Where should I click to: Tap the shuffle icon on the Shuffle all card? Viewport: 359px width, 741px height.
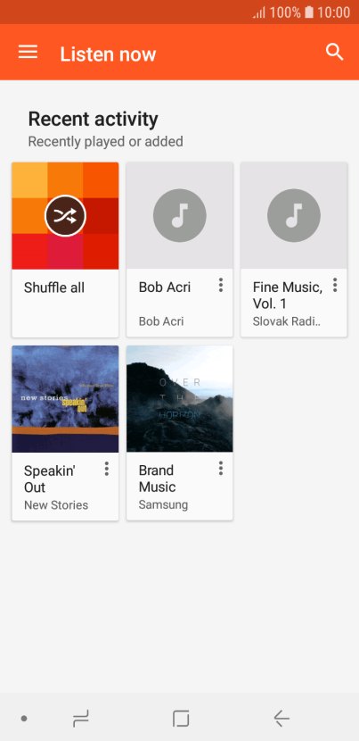[x=65, y=216]
